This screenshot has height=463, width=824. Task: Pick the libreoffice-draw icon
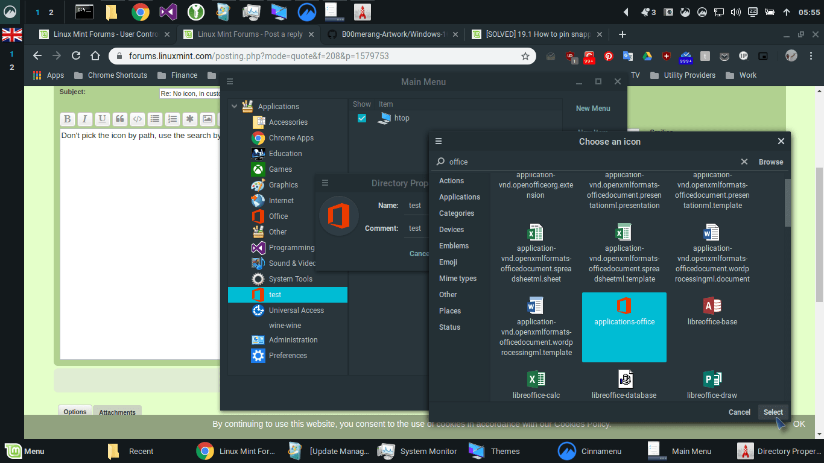712,385
